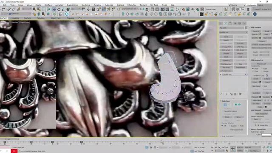This screenshot has height=153, width=272.
Task: Toggle the Percent Snap icon
Action: pos(109,9)
